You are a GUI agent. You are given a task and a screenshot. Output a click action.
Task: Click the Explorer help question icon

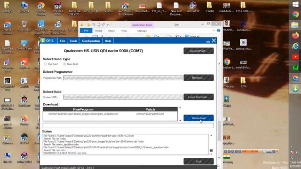click(x=219, y=30)
